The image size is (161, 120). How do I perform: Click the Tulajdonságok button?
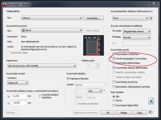[x=93, y=31]
